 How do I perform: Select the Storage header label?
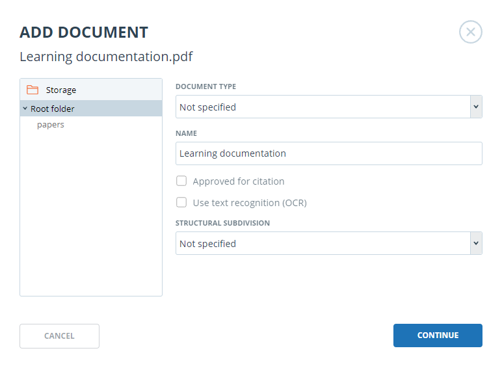pos(61,90)
